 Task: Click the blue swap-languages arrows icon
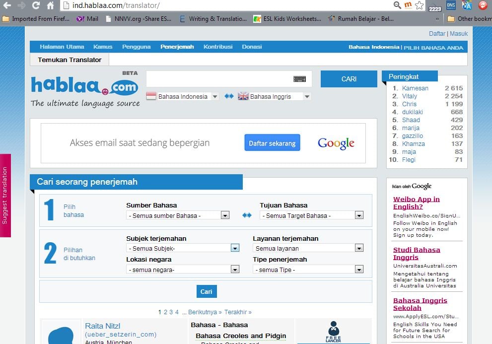coord(230,96)
